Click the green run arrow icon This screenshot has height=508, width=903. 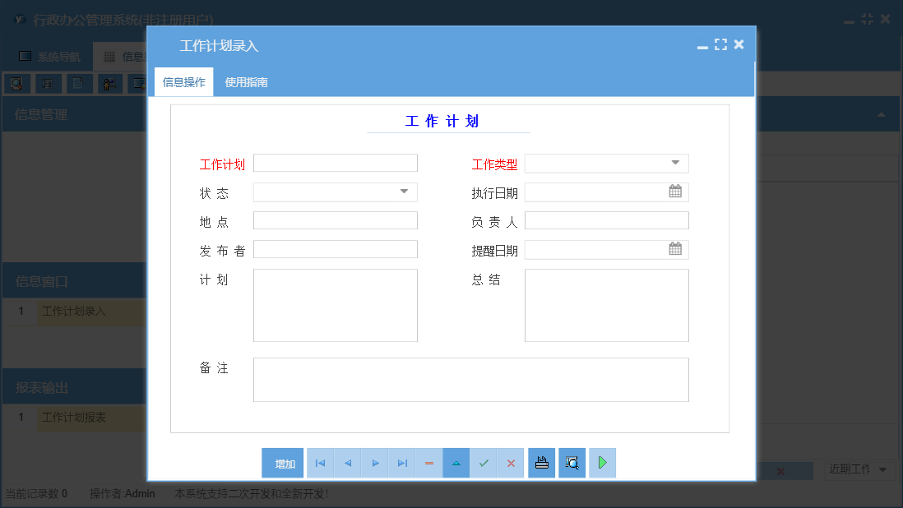[x=601, y=463]
